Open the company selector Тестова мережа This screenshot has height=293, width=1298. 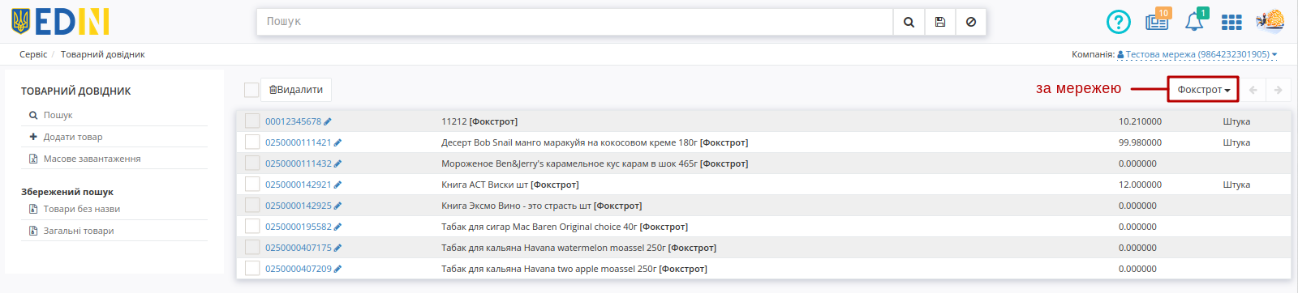point(1197,55)
